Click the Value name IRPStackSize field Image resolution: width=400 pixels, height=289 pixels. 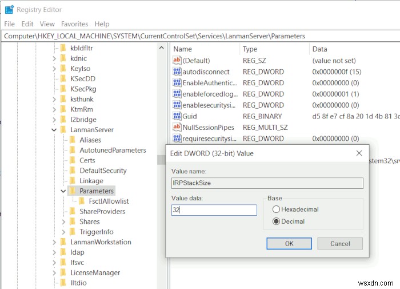(x=267, y=183)
